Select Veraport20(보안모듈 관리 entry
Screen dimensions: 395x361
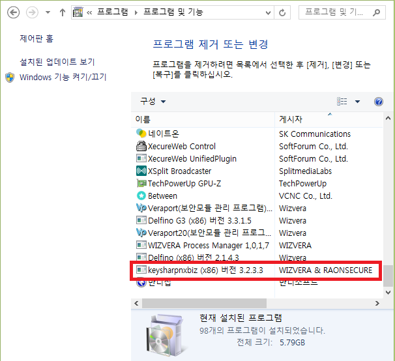[210, 233]
